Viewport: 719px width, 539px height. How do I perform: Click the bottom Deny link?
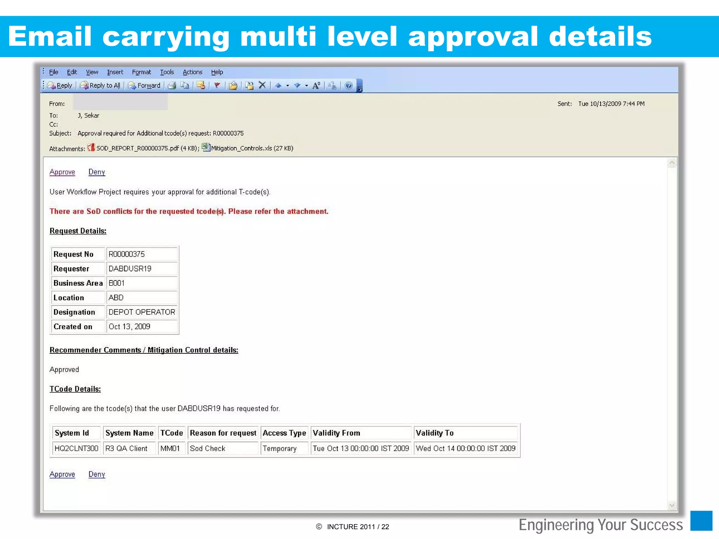pyautogui.click(x=97, y=474)
